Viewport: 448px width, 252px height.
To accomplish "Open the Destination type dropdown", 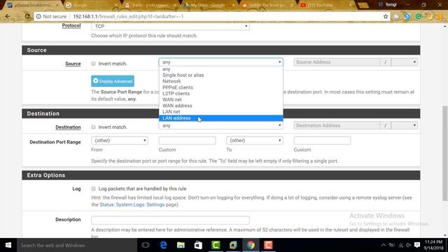I will pos(221,125).
